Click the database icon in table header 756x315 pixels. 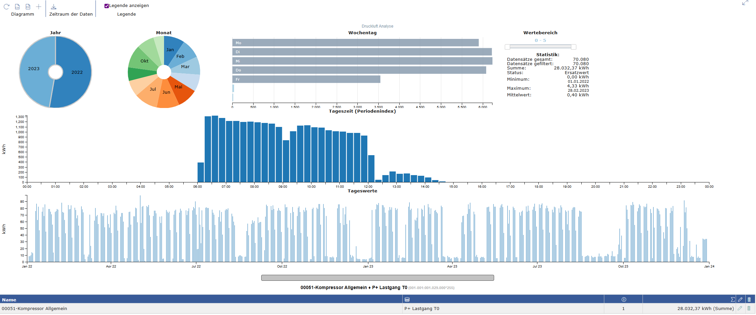click(407, 299)
